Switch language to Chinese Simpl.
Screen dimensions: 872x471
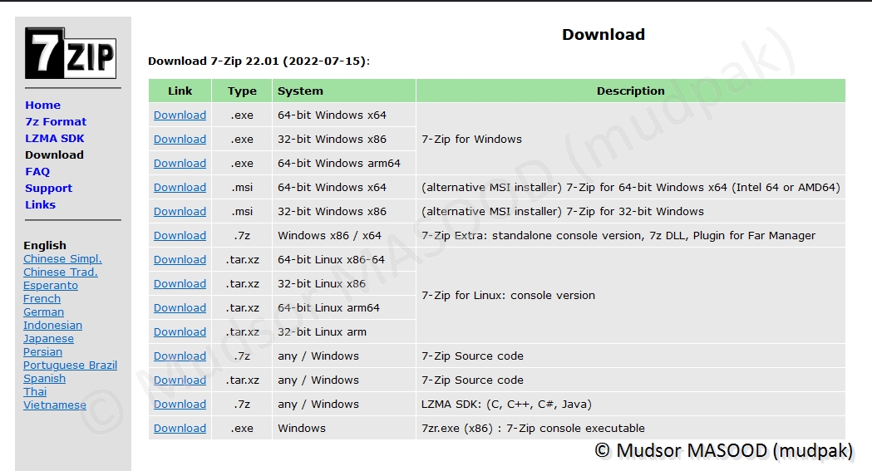point(62,259)
